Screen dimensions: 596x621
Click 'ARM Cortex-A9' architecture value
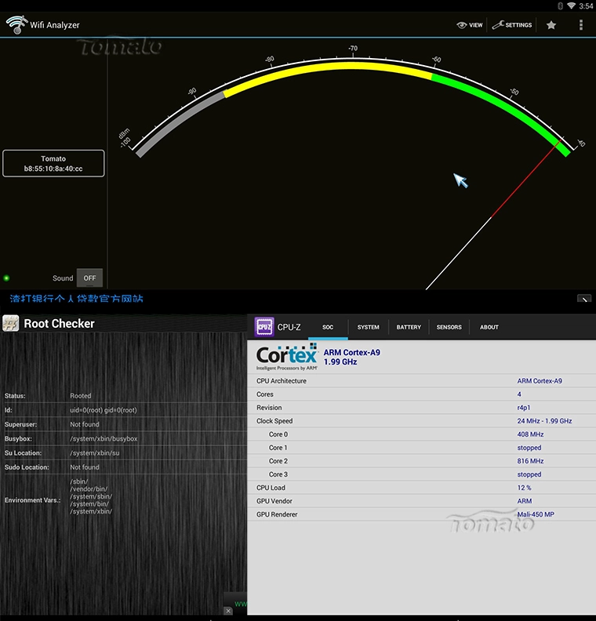click(540, 380)
